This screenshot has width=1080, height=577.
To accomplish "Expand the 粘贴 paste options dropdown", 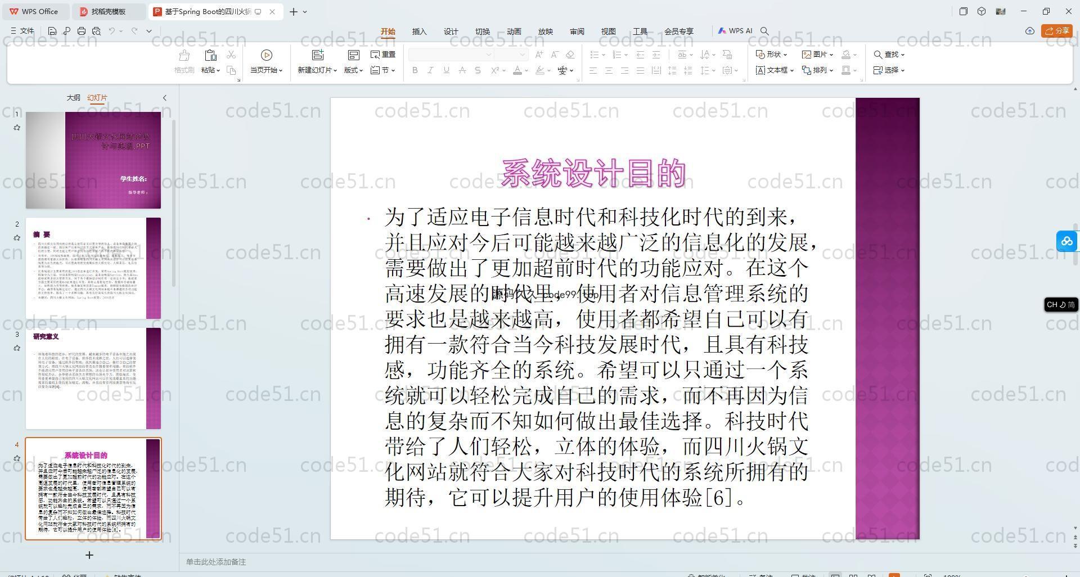I will (x=210, y=70).
